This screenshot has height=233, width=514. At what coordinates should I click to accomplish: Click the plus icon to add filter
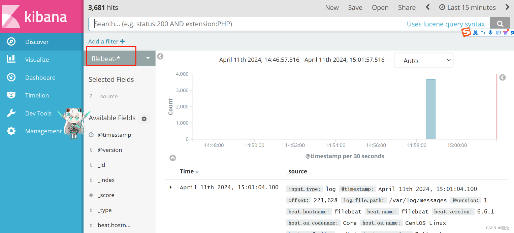click(x=122, y=41)
